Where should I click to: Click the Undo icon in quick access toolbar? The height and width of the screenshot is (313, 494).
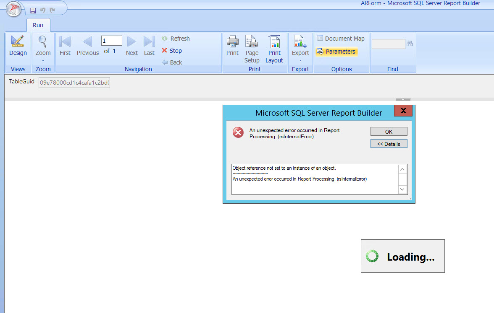tap(43, 10)
